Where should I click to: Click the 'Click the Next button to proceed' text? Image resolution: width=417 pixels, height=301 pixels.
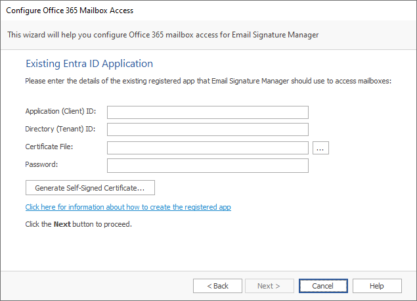[x=78, y=224]
